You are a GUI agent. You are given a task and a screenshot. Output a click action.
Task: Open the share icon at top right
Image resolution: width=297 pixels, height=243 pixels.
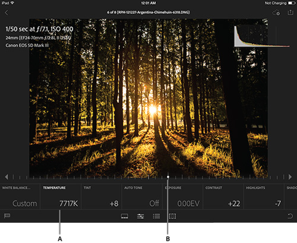click(x=290, y=12)
